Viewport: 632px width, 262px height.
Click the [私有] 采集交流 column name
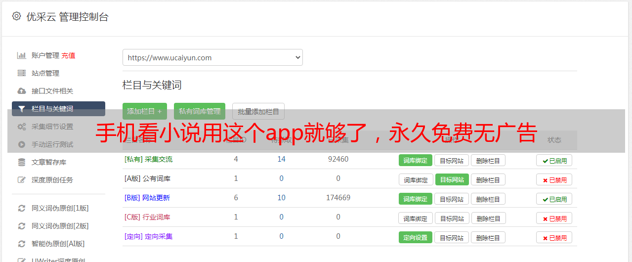click(x=148, y=159)
